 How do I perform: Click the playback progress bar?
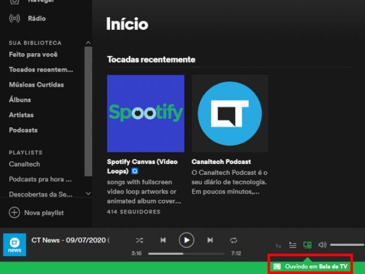click(x=186, y=254)
